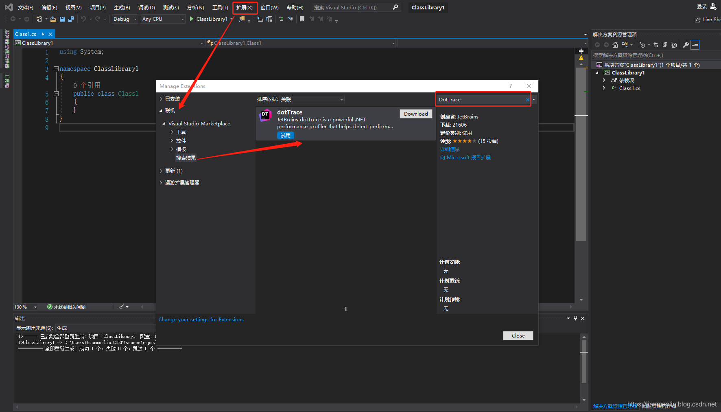Toggle the namespace code folding box
The image size is (721, 412).
coord(56,69)
